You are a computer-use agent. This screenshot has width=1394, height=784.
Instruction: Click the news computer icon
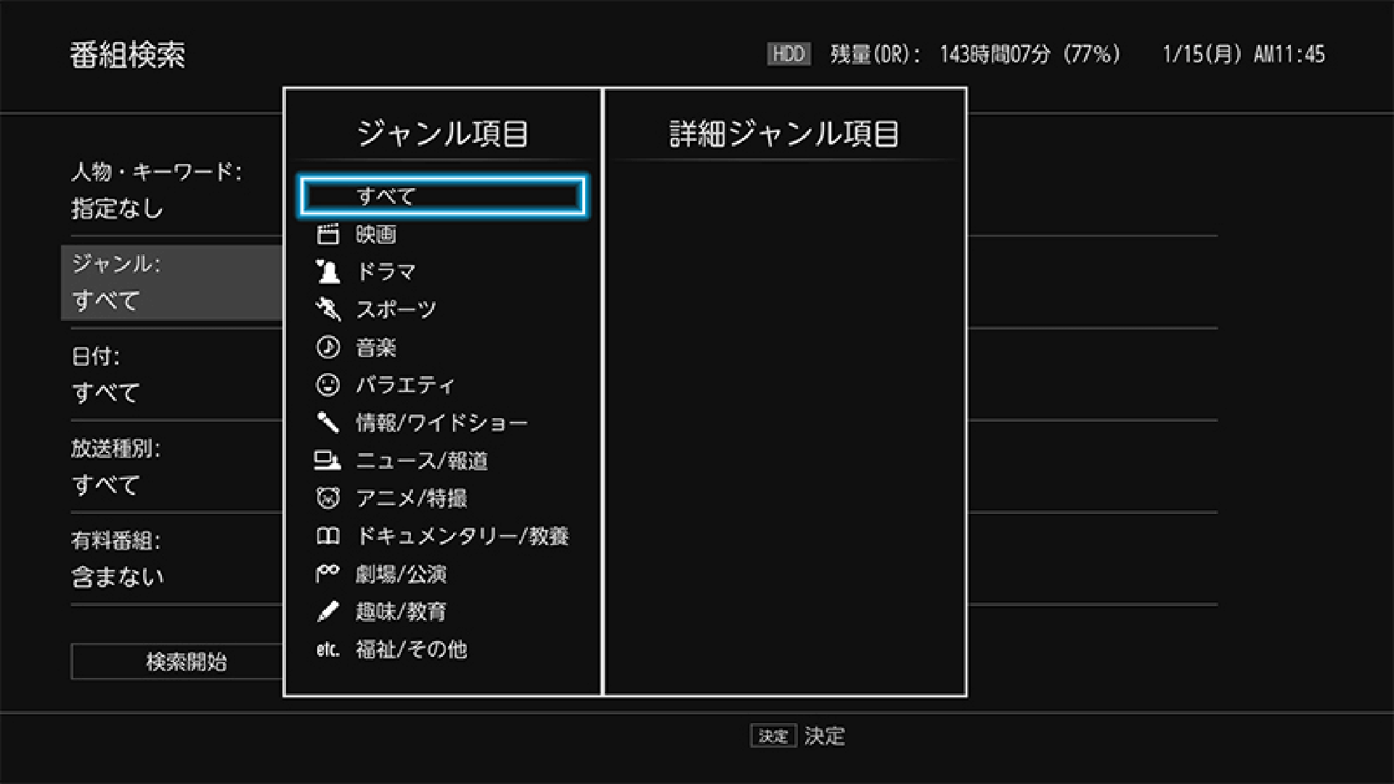(327, 460)
